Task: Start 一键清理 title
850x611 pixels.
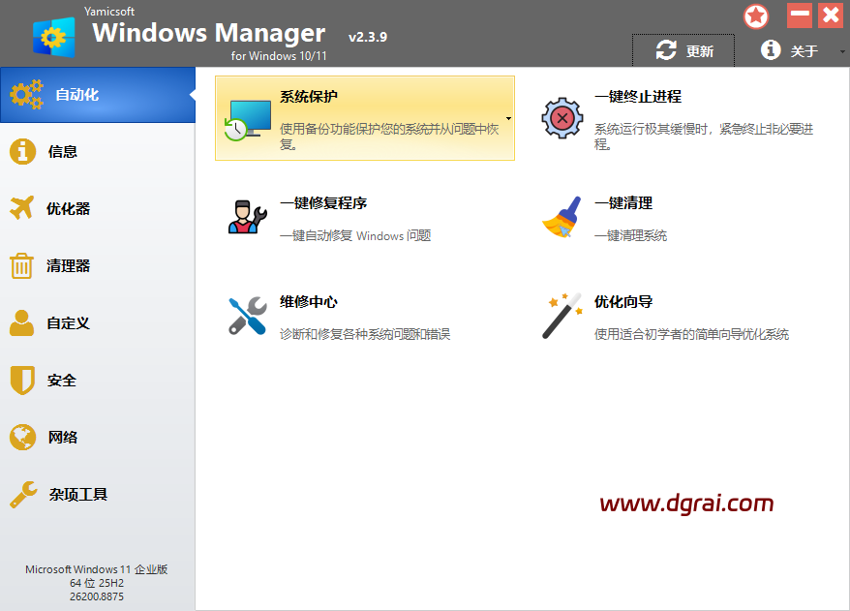Action: coord(623,202)
